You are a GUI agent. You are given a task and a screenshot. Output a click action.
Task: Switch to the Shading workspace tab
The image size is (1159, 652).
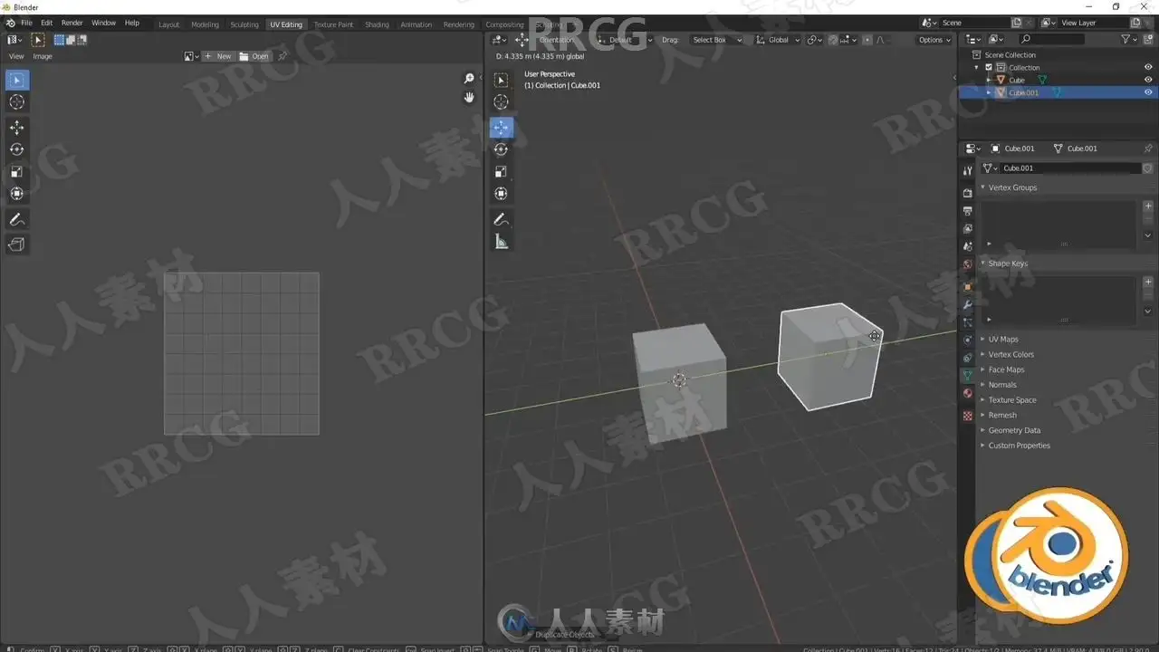[x=377, y=24]
